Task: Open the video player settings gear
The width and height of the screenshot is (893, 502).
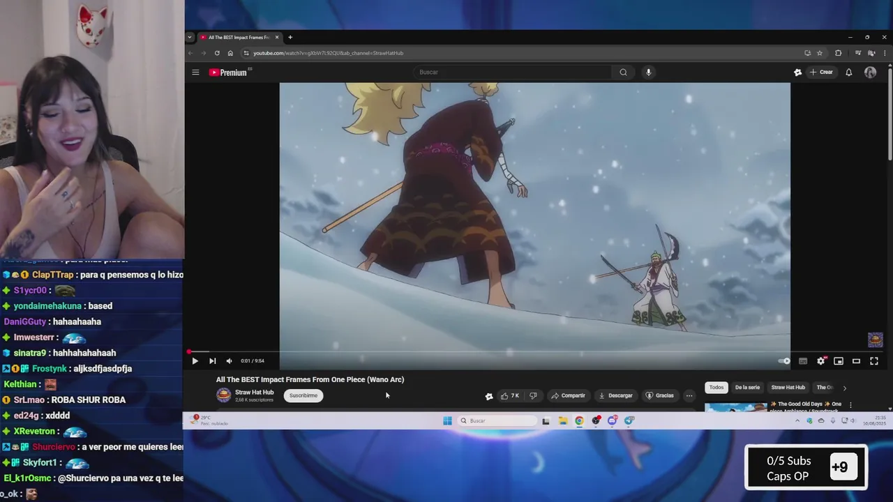Action: click(x=820, y=361)
